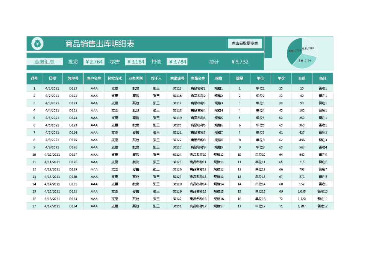376x268 pixels.
Task: Click the 客户名称 column header
Action: point(94,78)
